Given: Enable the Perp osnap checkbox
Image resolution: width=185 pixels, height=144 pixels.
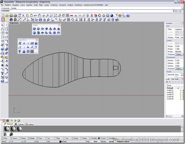Looking at the screenshot, I should pyautogui.click(x=55, y=138).
